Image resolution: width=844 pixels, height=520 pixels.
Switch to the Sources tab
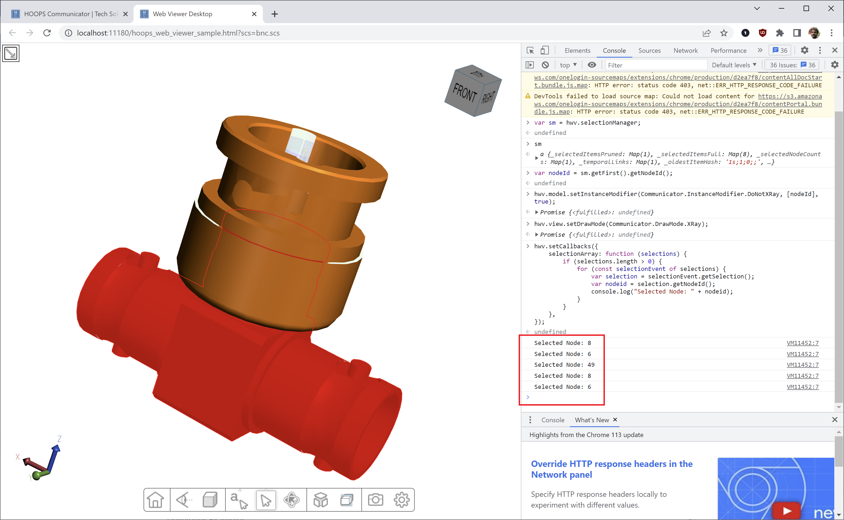tap(649, 51)
